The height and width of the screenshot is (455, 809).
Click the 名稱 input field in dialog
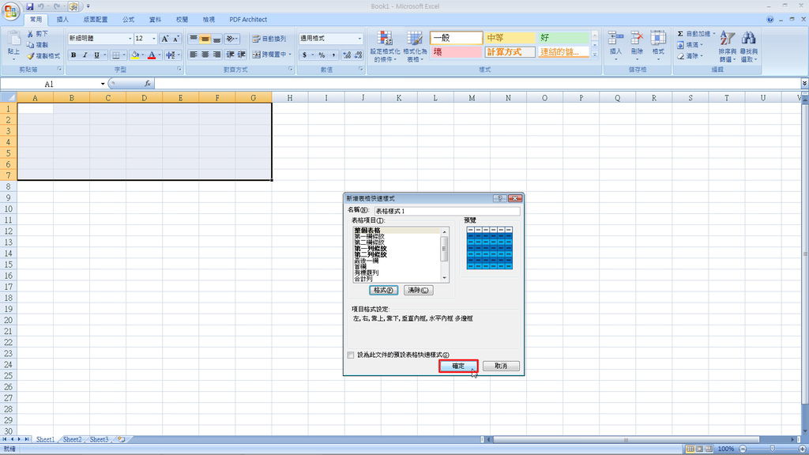pos(447,211)
